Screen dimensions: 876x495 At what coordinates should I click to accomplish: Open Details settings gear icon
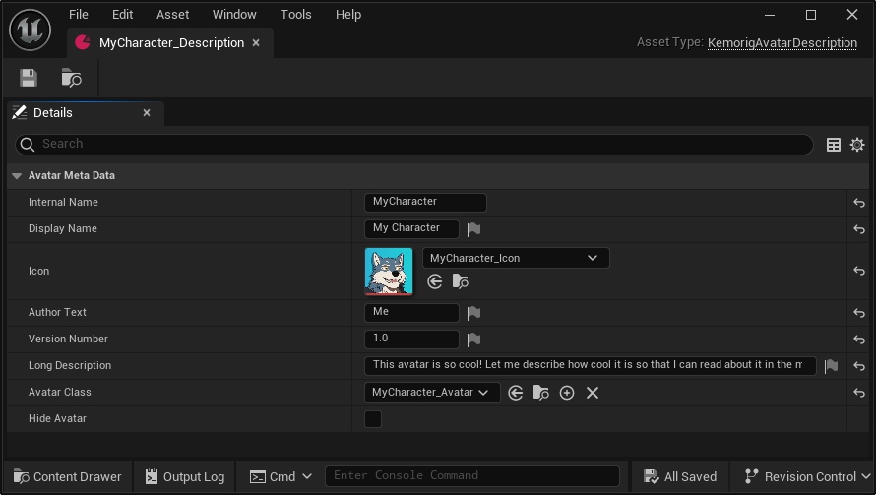[857, 145]
